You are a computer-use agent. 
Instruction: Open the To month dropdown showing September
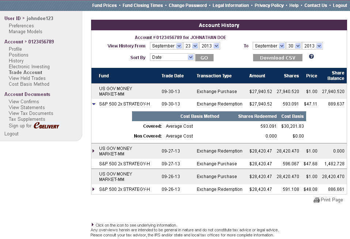pos(269,46)
